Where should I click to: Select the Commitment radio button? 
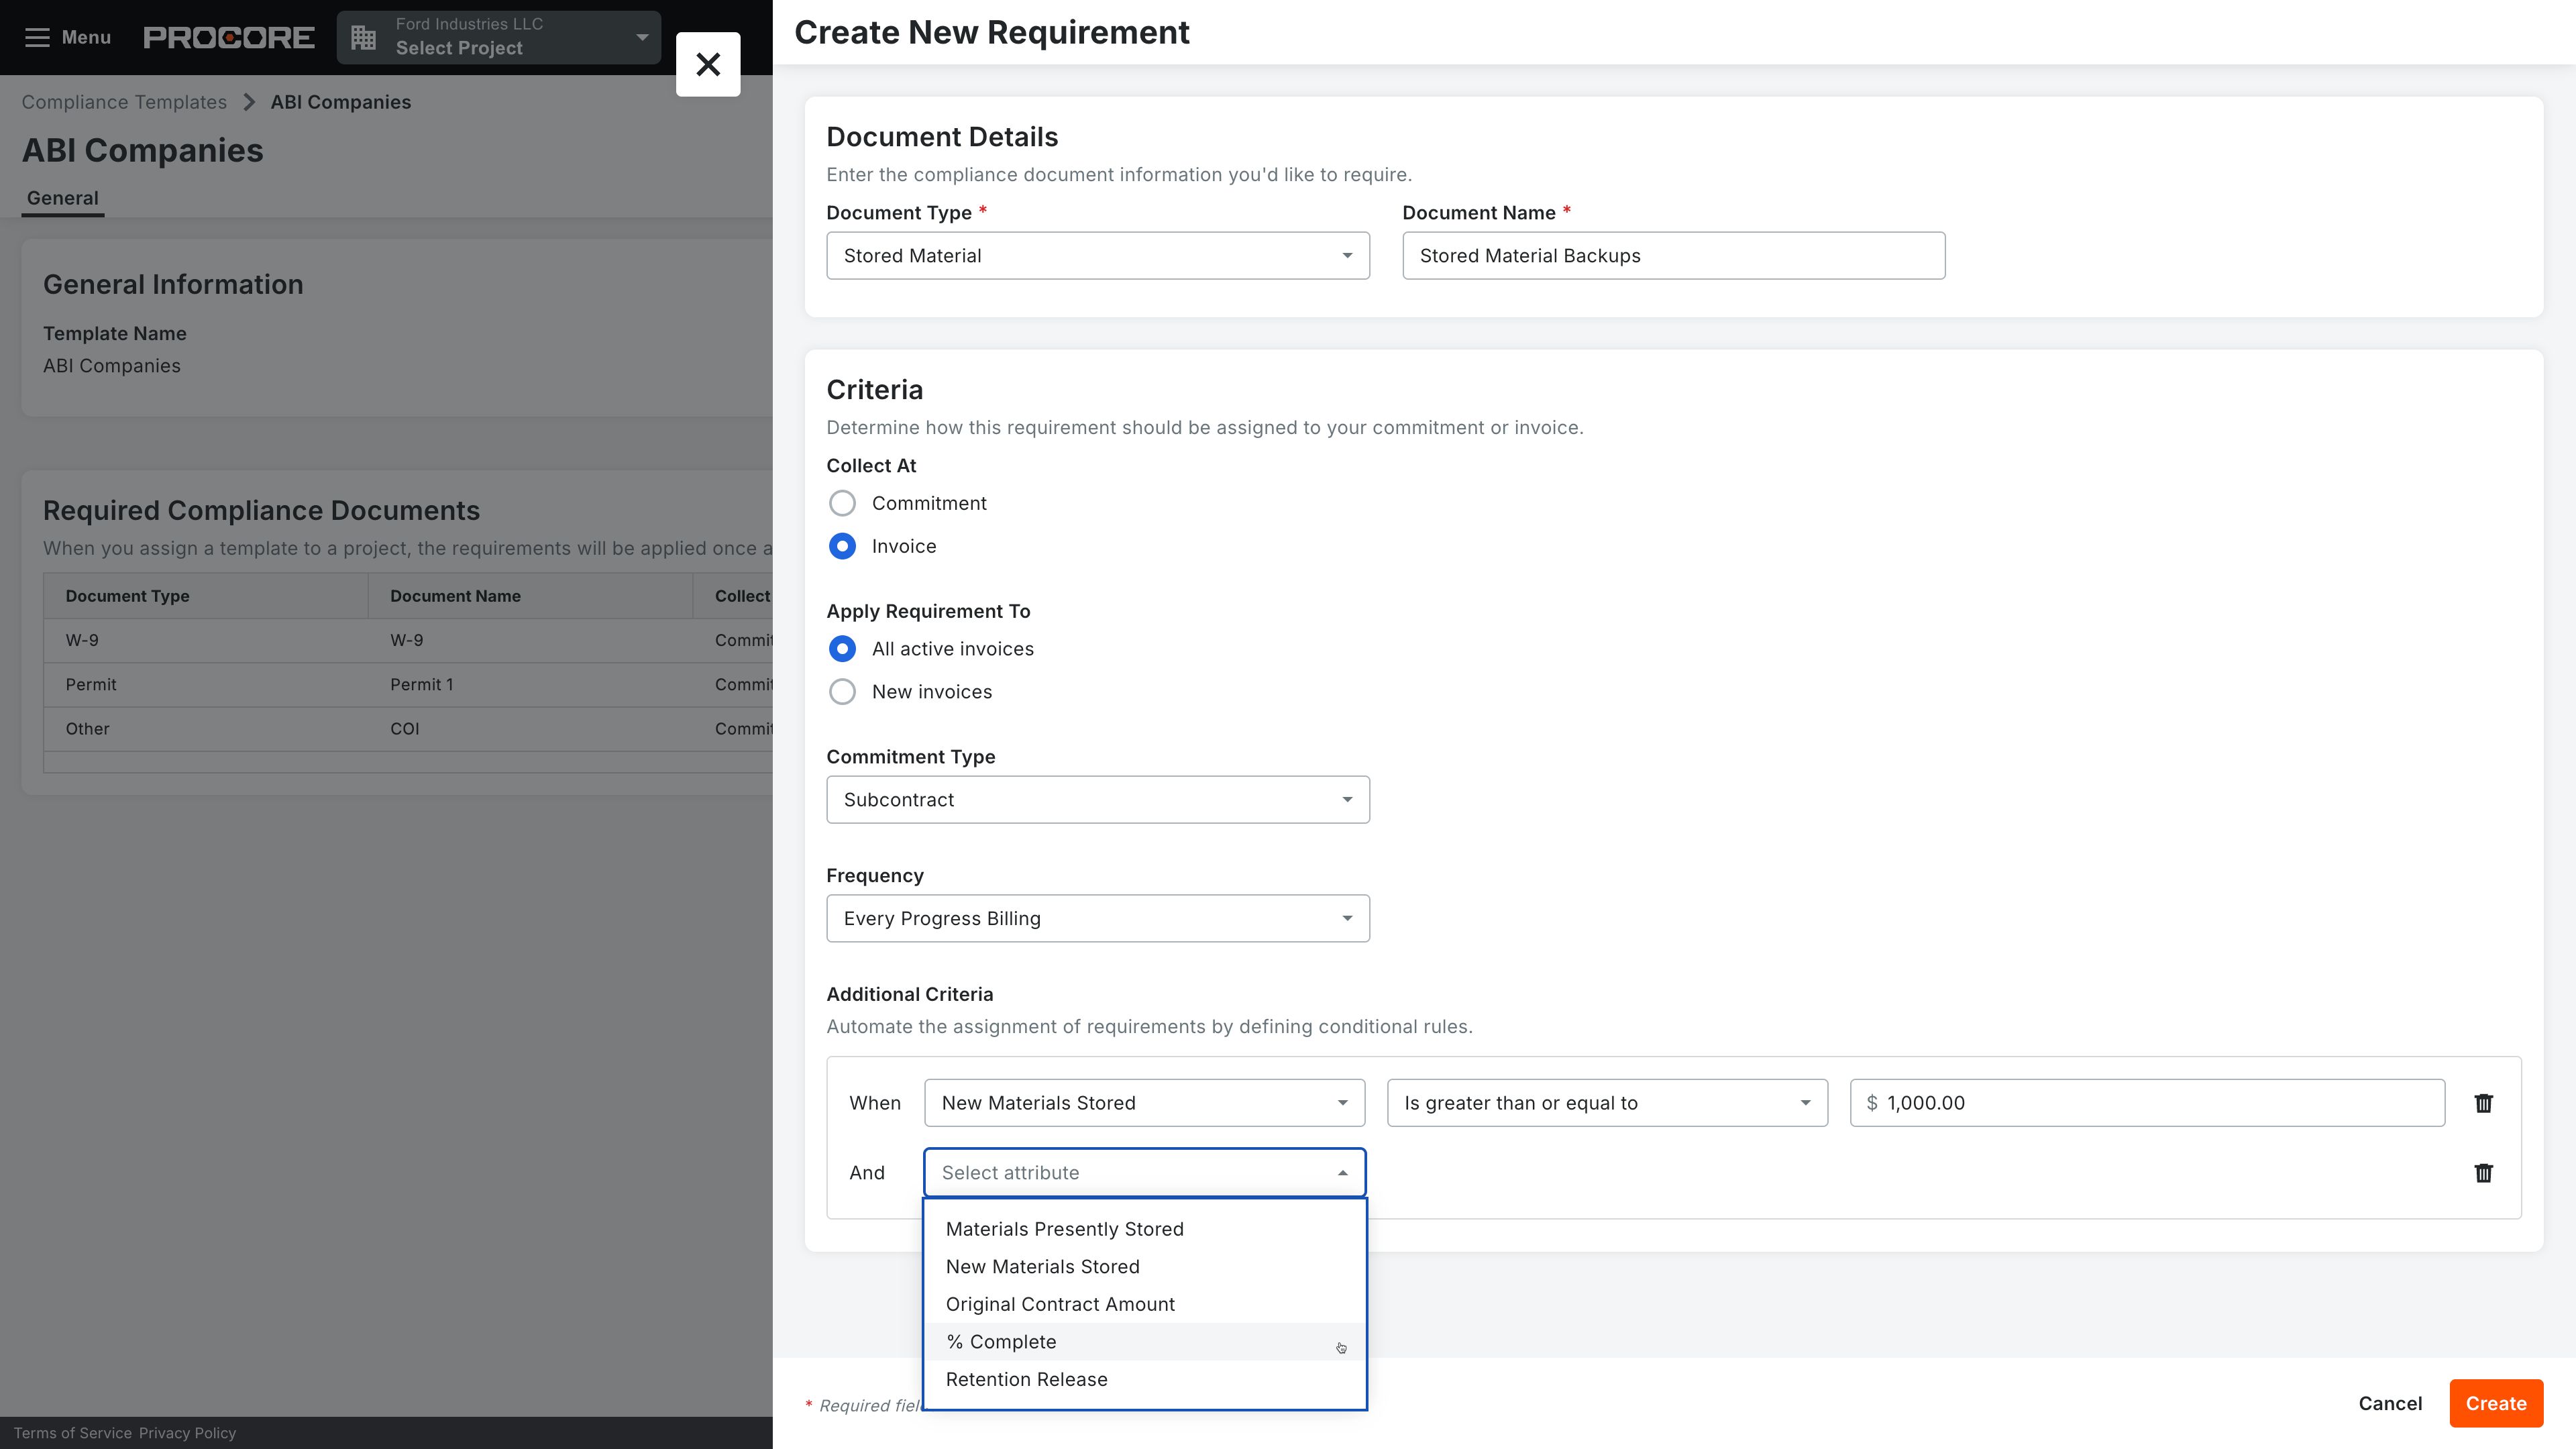(x=843, y=503)
